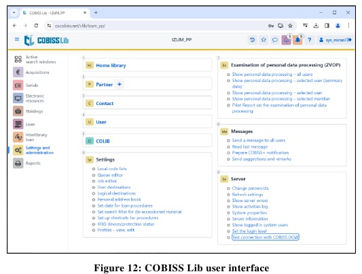This screenshot has height=274, width=362.
Task: Open Active search windows icon
Action: pos(18,59)
